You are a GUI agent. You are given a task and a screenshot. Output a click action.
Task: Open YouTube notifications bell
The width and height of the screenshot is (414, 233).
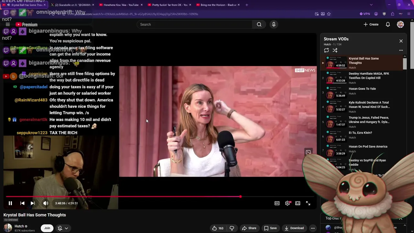(x=388, y=25)
